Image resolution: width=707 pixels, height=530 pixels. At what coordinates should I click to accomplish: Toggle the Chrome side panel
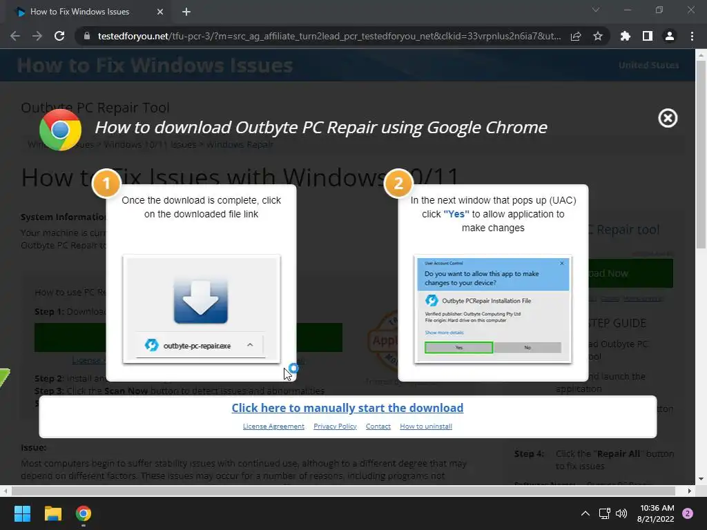click(648, 36)
